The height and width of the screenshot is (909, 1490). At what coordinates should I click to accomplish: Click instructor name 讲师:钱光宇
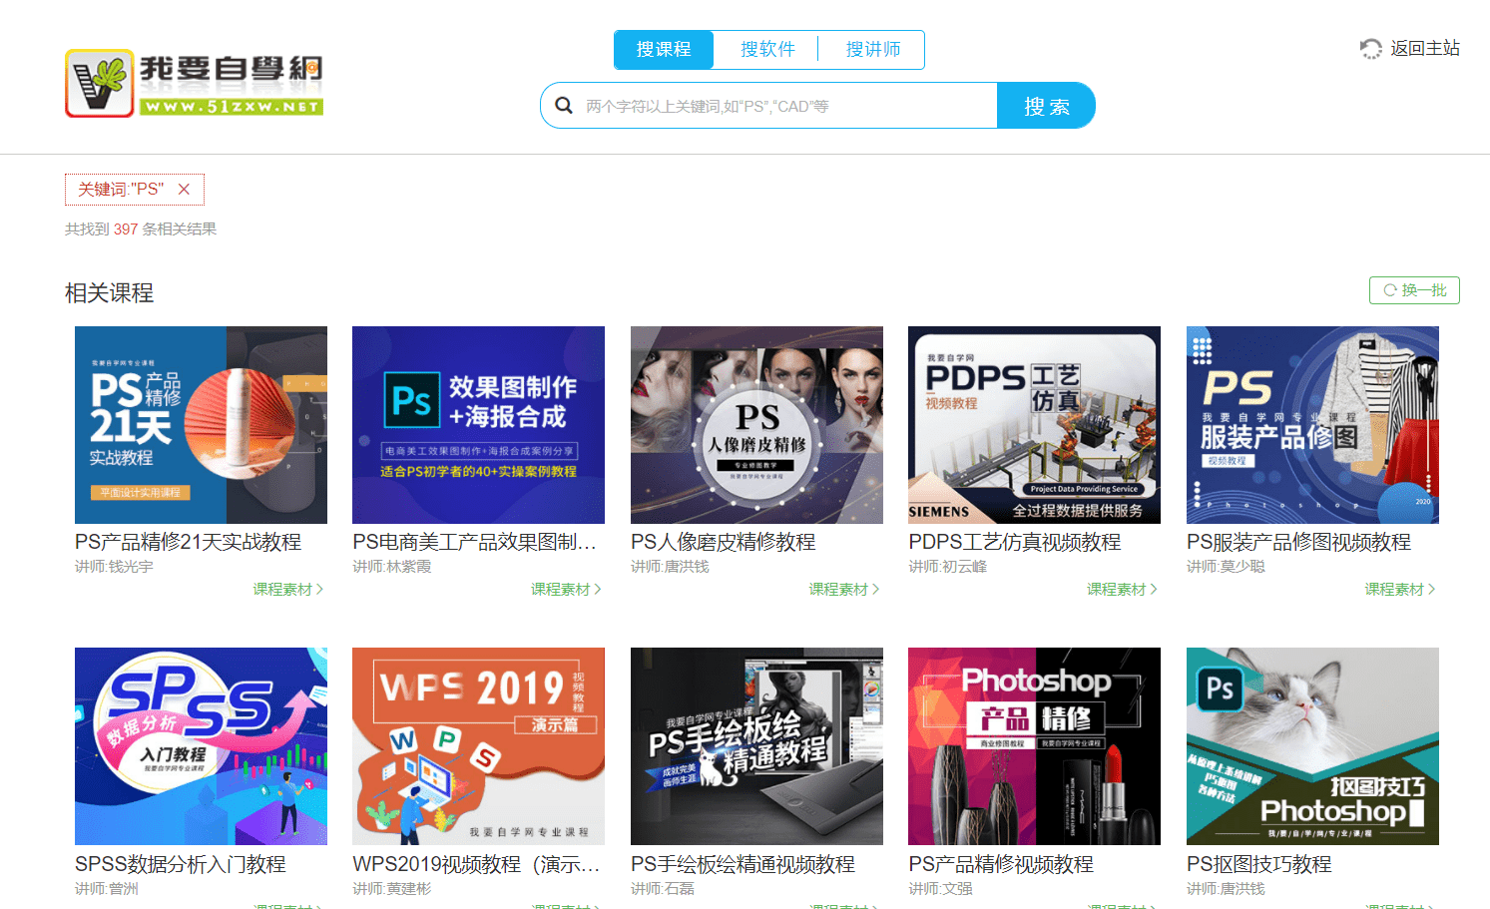(114, 567)
